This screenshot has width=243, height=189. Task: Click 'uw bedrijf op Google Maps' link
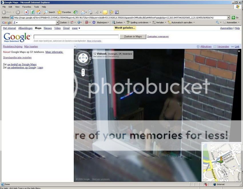point(22,64)
